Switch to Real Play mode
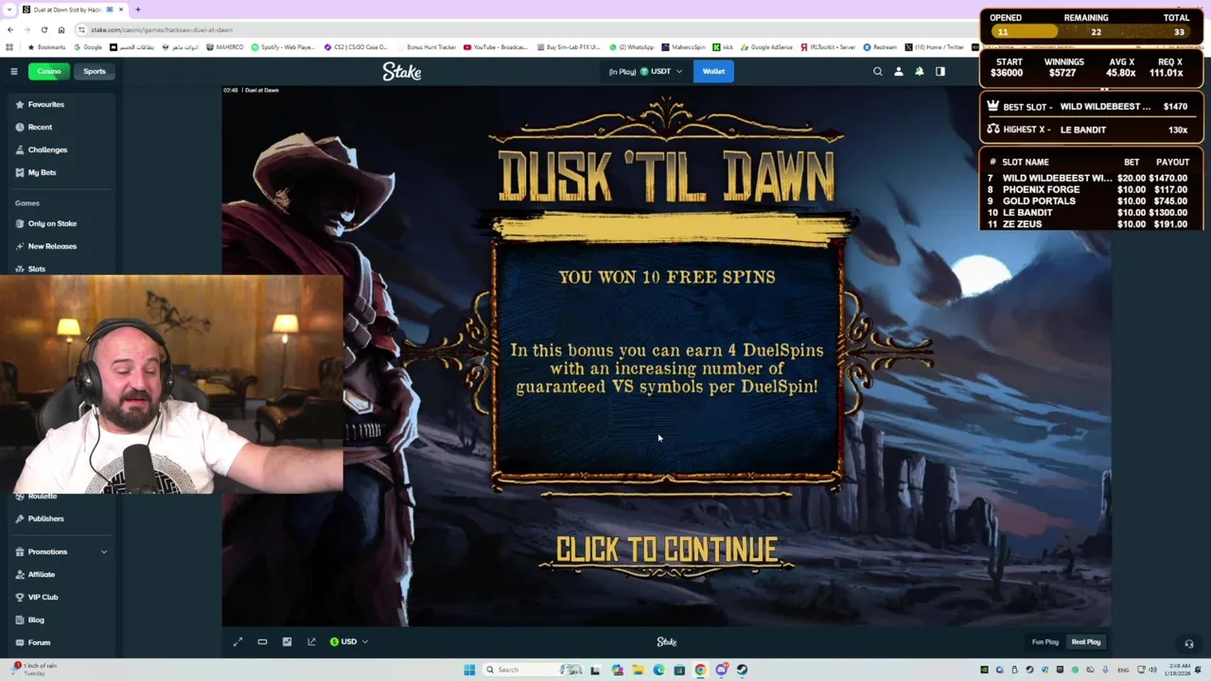Viewport: 1211px width, 681px height. tap(1086, 642)
